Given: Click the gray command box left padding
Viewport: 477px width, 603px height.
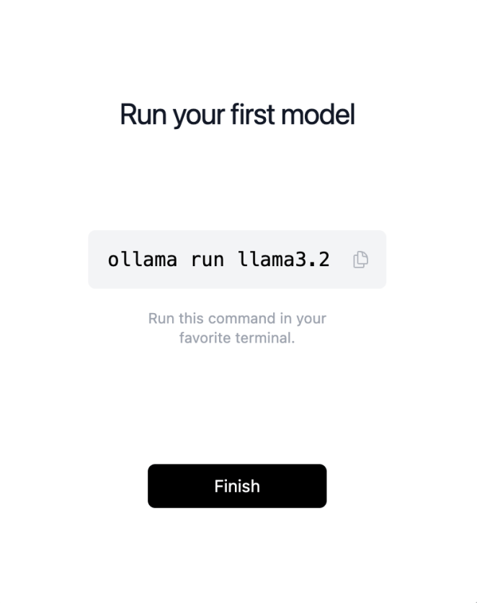Looking at the screenshot, I should (x=97, y=260).
